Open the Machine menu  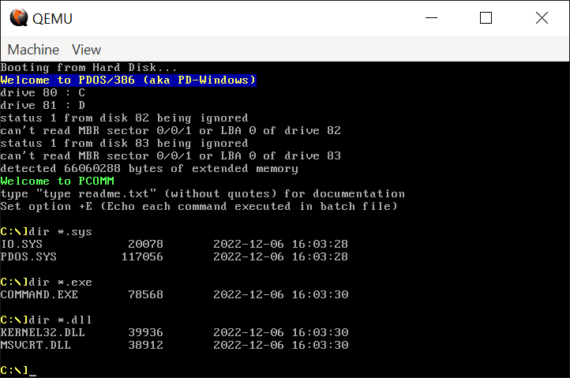tap(33, 50)
